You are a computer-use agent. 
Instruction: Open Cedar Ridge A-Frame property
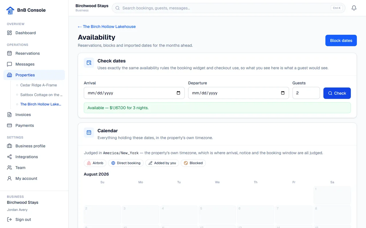(x=39, y=85)
